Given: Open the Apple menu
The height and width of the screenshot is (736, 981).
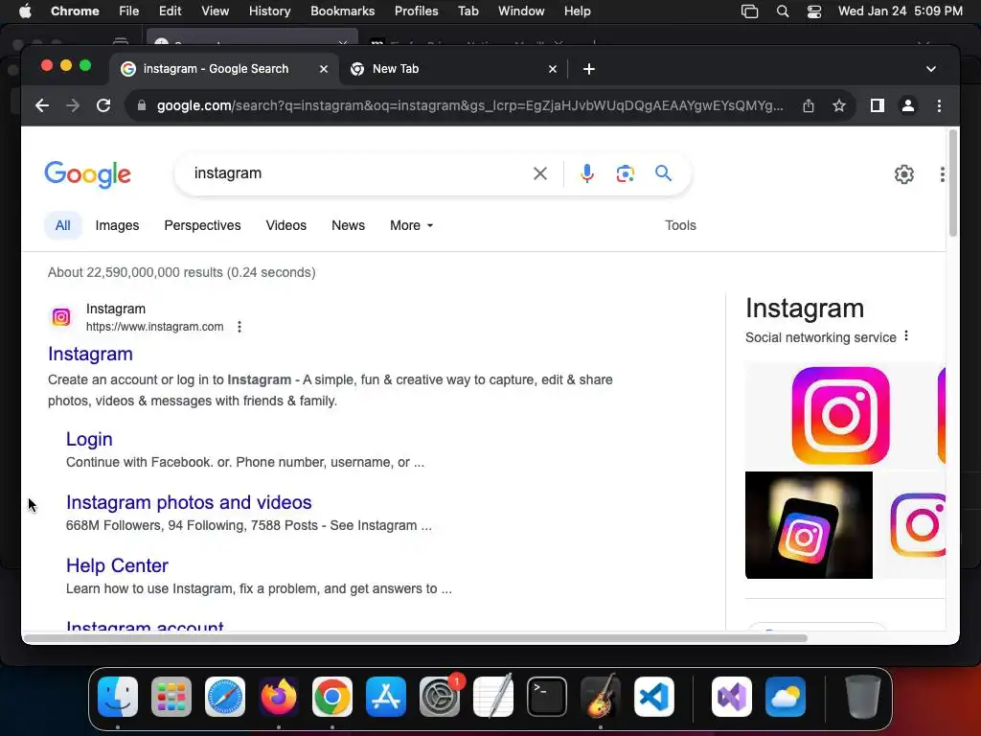Looking at the screenshot, I should click(25, 11).
